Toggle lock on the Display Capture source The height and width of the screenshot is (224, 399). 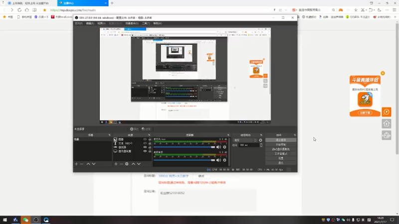[x=150, y=151]
